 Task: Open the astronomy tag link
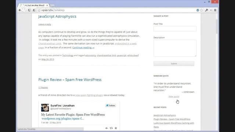tap(91, 55)
